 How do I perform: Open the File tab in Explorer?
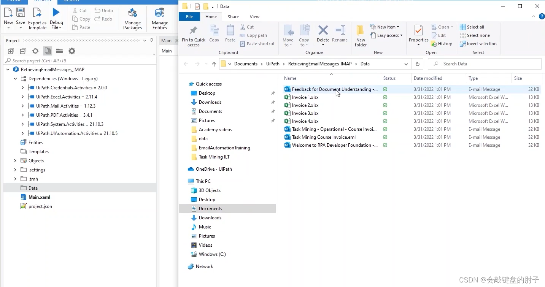[x=189, y=17]
